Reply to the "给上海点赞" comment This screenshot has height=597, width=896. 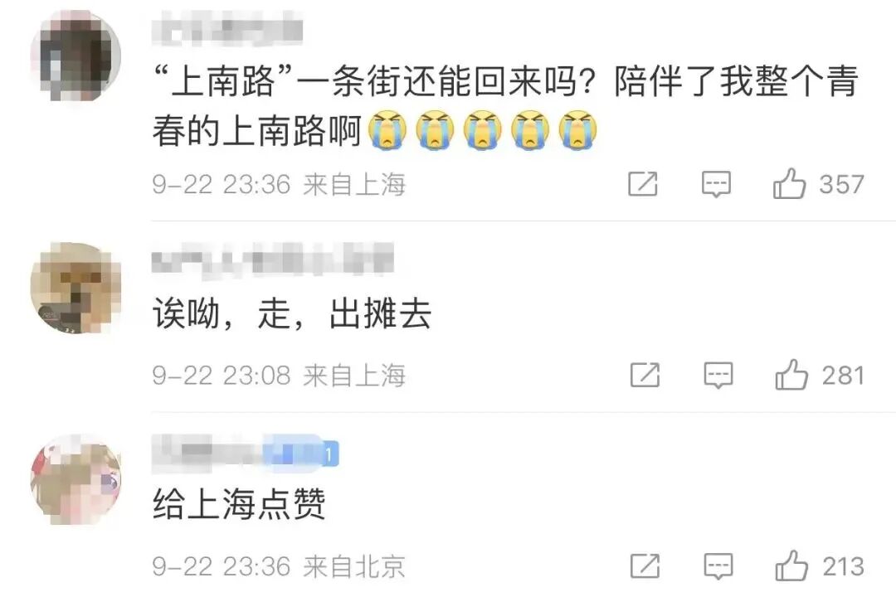click(718, 566)
